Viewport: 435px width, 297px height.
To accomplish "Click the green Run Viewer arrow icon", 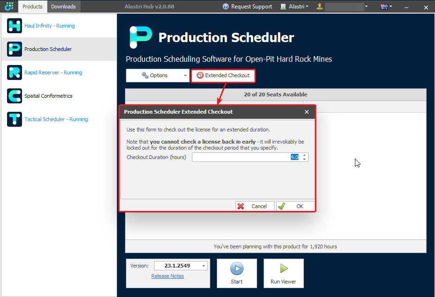I will pyautogui.click(x=284, y=268).
